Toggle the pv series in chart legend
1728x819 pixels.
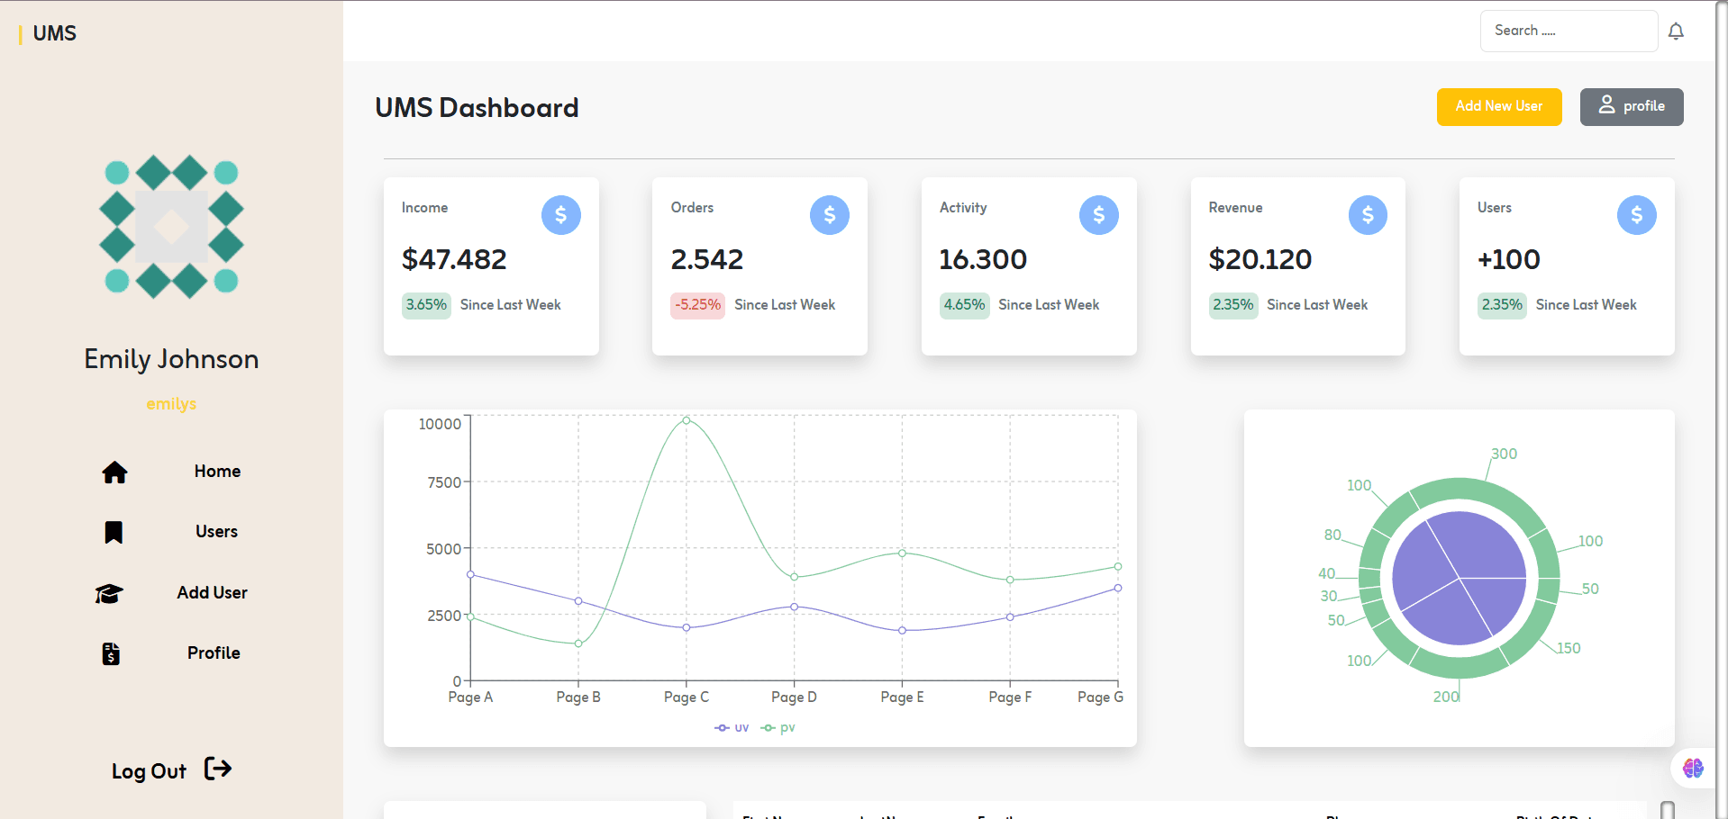point(778,728)
